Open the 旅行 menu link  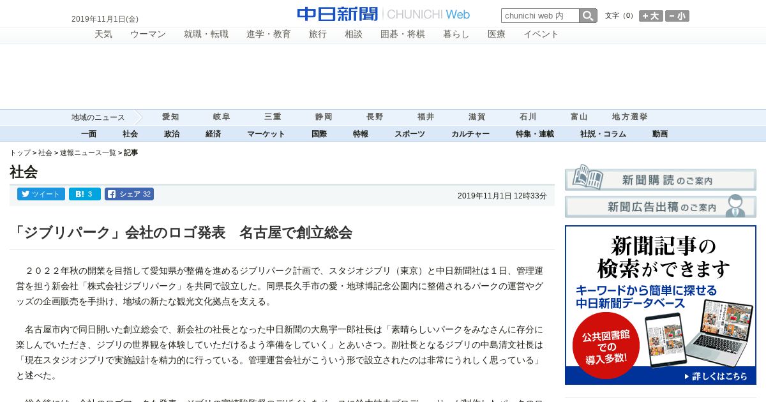tap(318, 34)
